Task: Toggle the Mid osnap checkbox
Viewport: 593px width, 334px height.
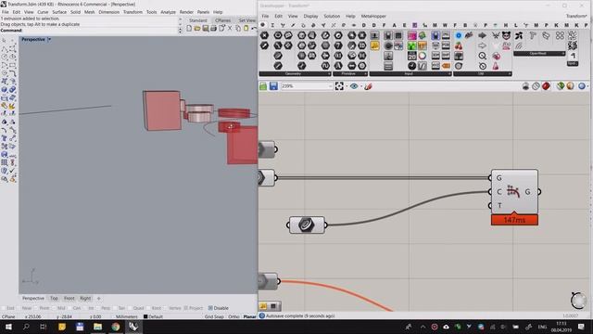Action: pos(55,308)
